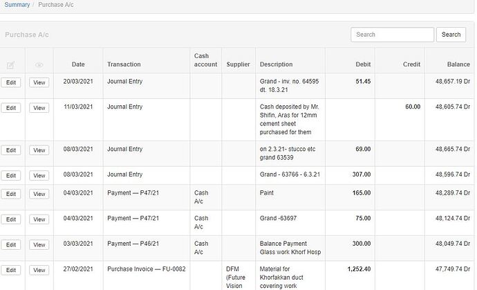Edit the Payment P46/21 glass work row
Screen dimensions: 477x290
point(11,244)
